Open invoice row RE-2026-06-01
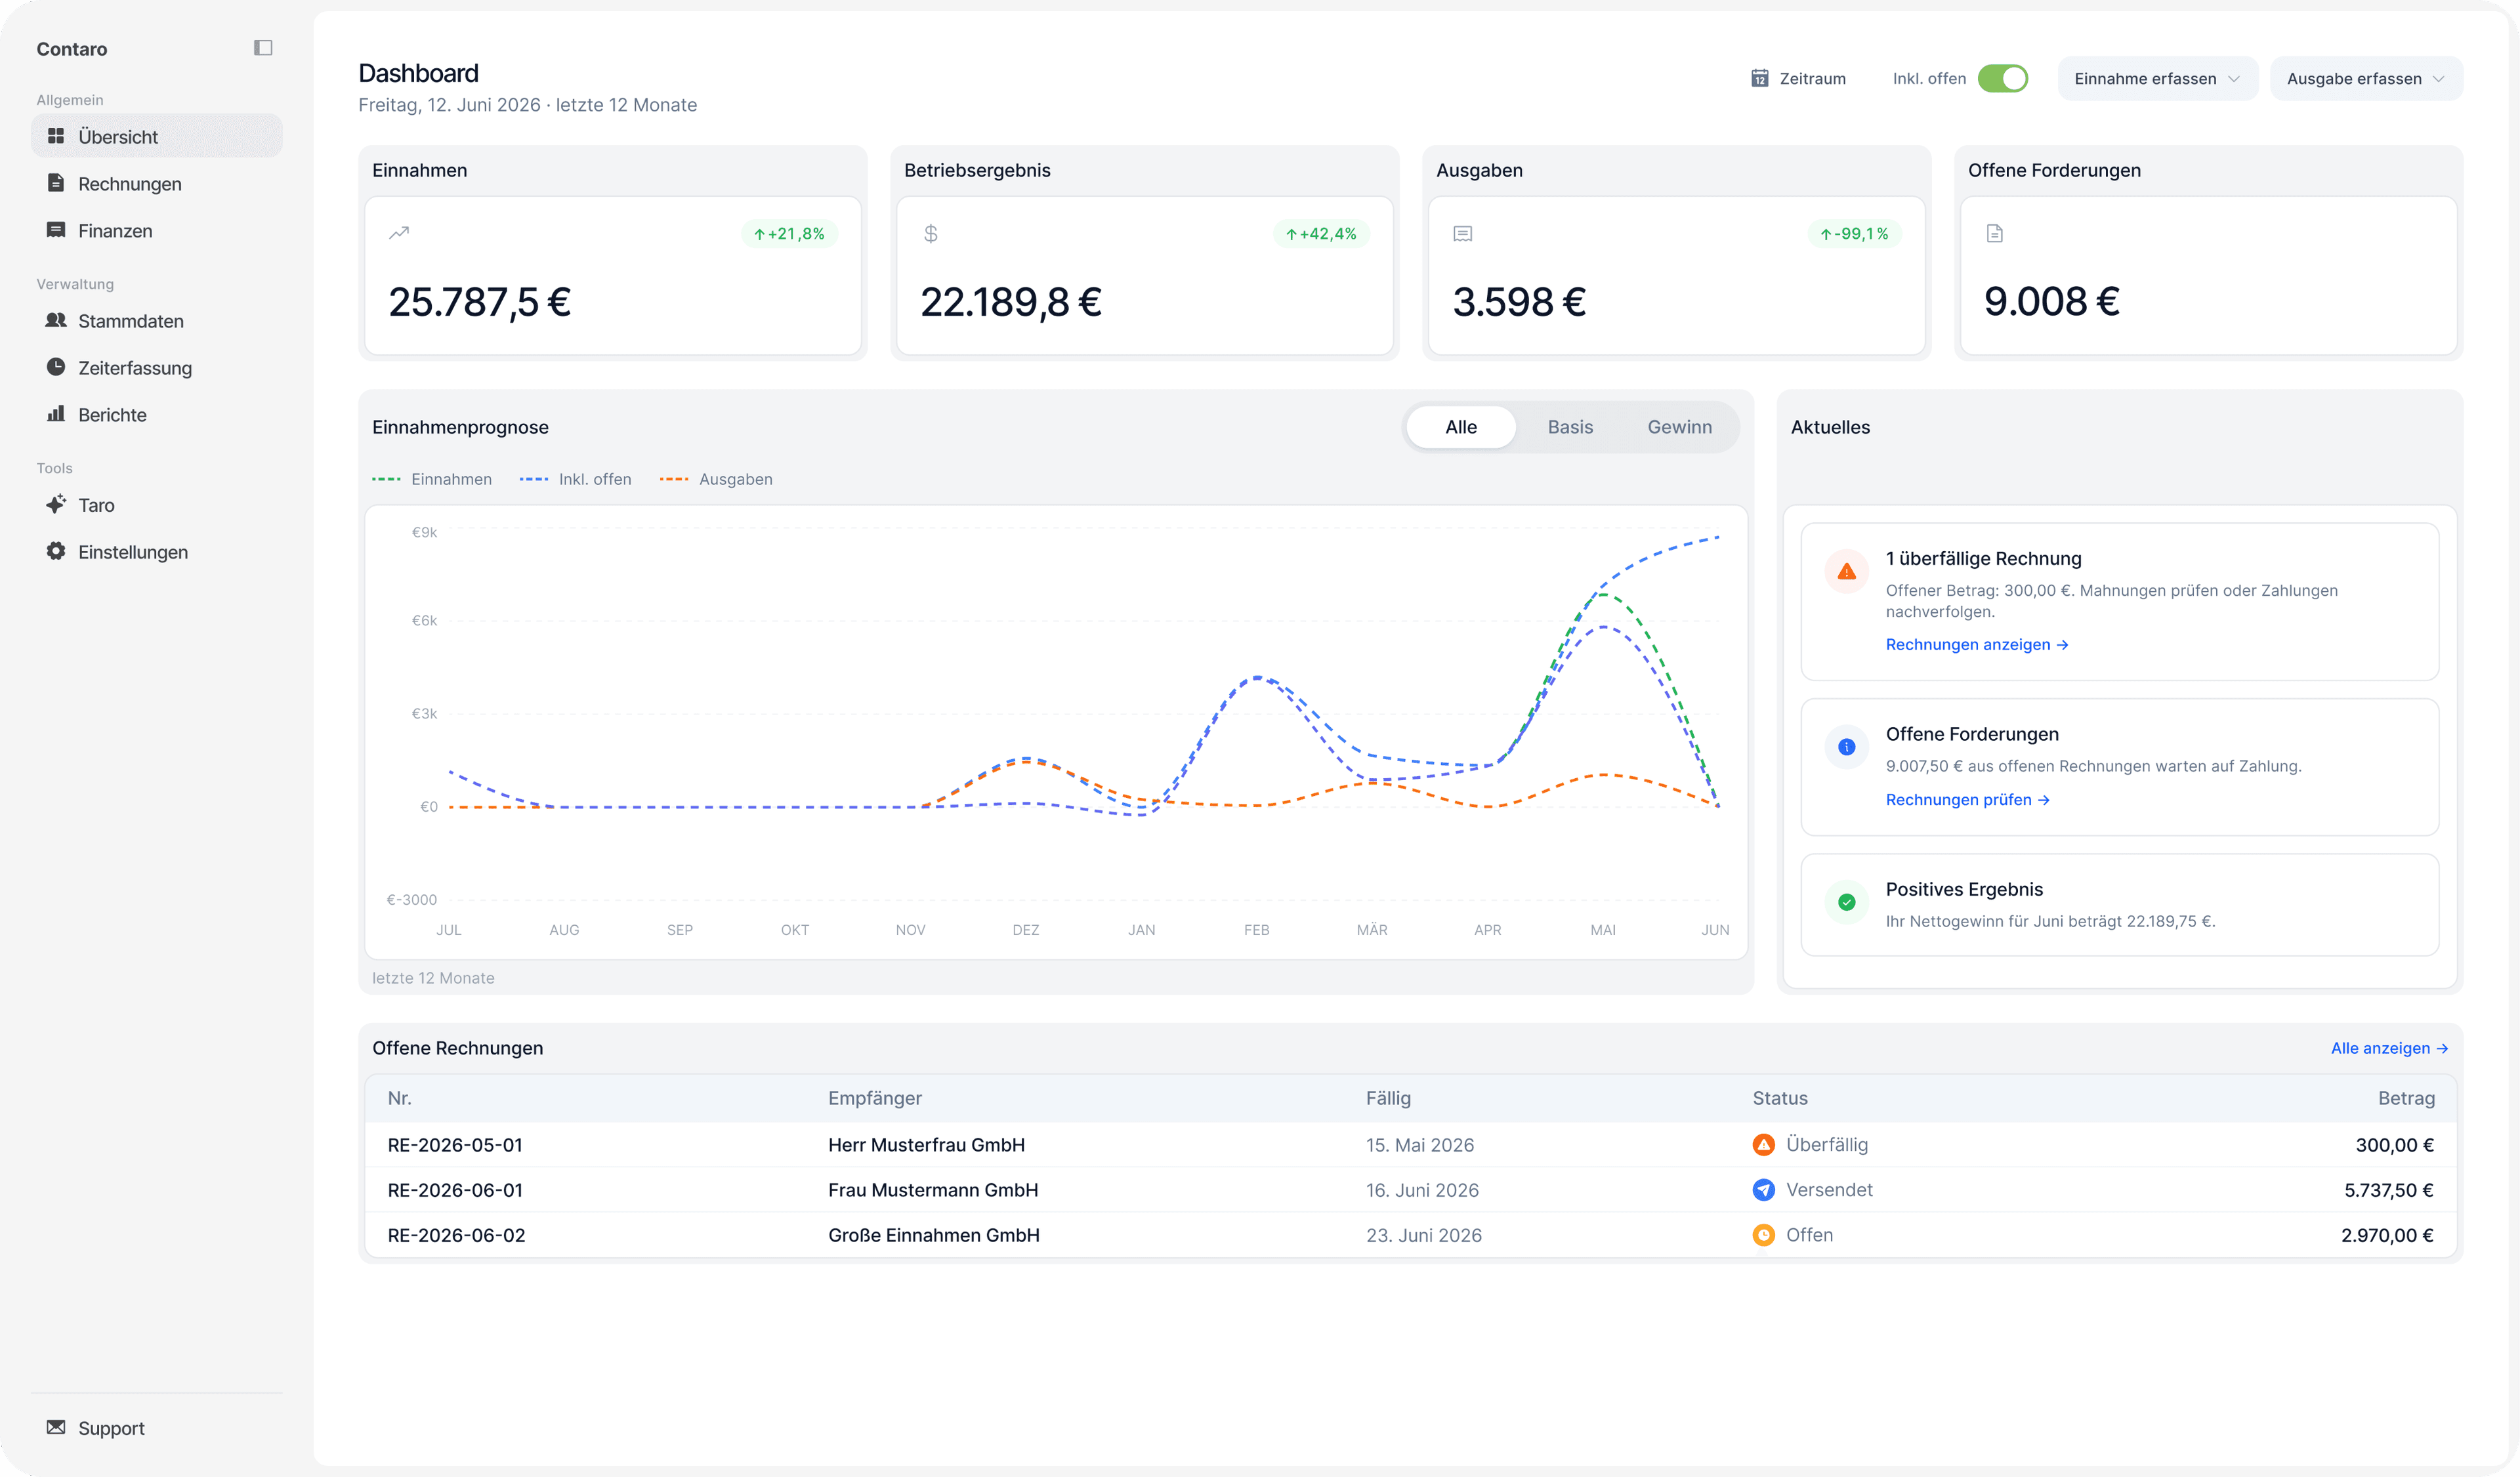Viewport: 2520px width, 1477px height. (1411, 1189)
